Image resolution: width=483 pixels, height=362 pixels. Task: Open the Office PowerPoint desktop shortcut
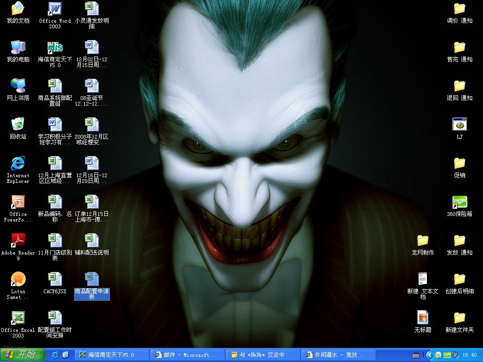tap(18, 202)
